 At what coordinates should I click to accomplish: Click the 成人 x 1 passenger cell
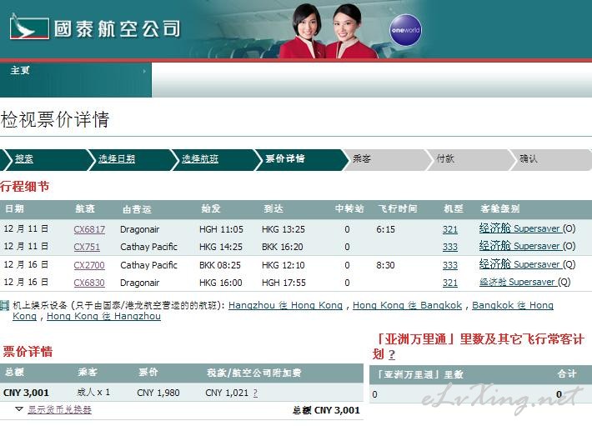93,393
